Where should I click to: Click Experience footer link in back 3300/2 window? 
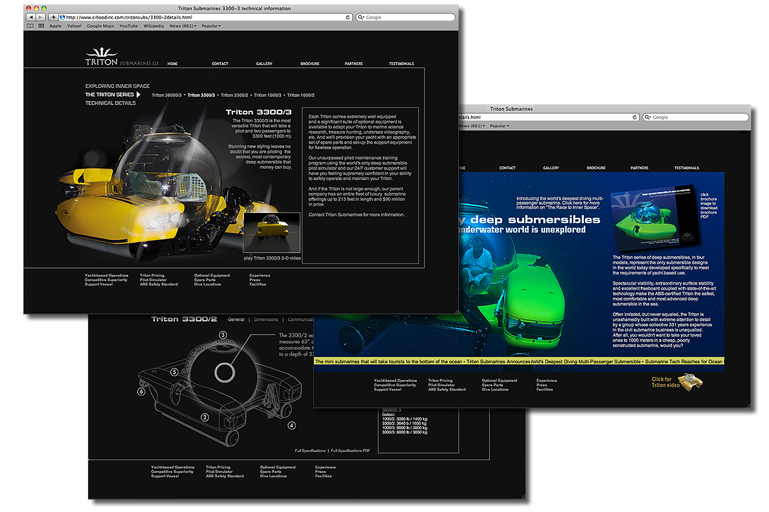325,467
